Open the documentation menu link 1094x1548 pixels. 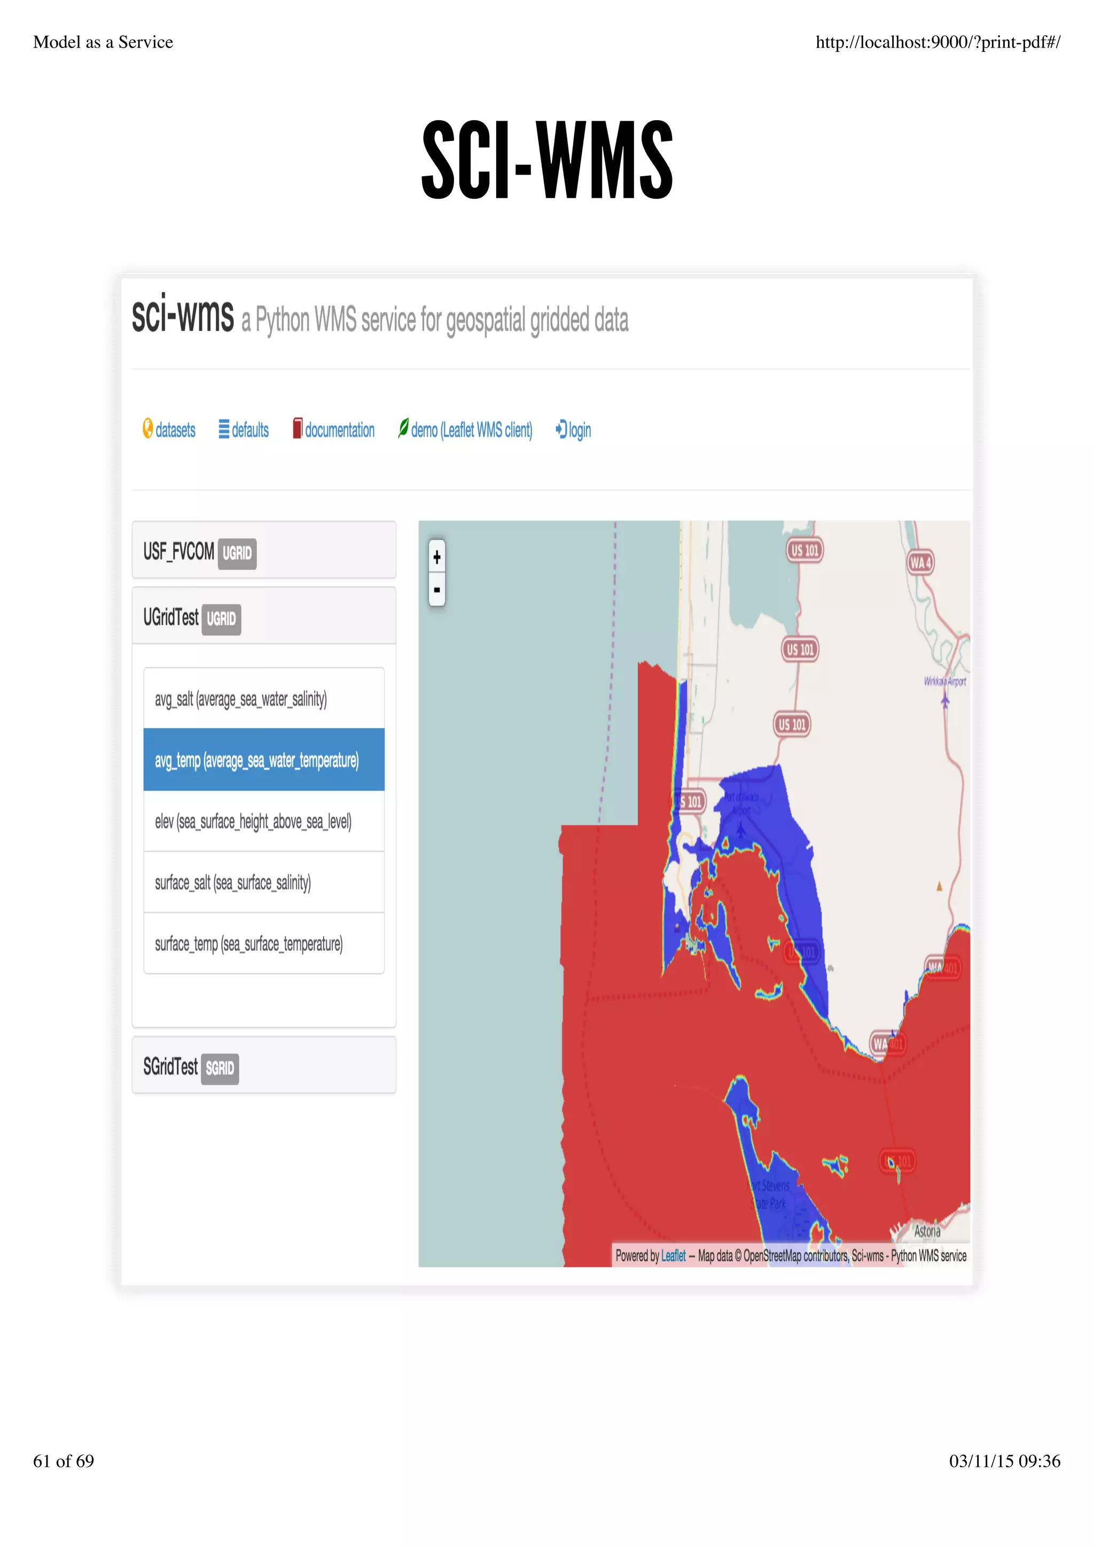tap(340, 430)
